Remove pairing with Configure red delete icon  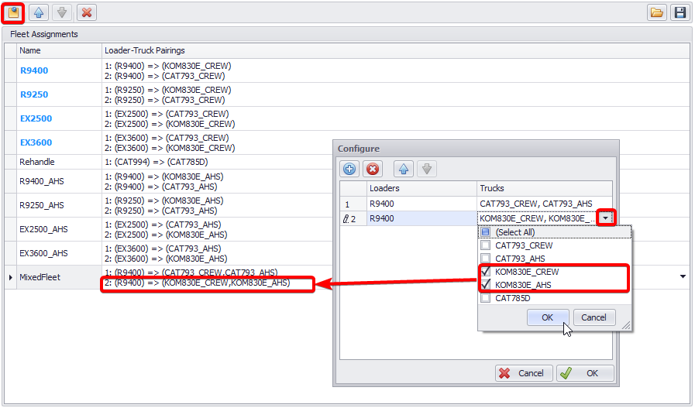[x=372, y=169]
